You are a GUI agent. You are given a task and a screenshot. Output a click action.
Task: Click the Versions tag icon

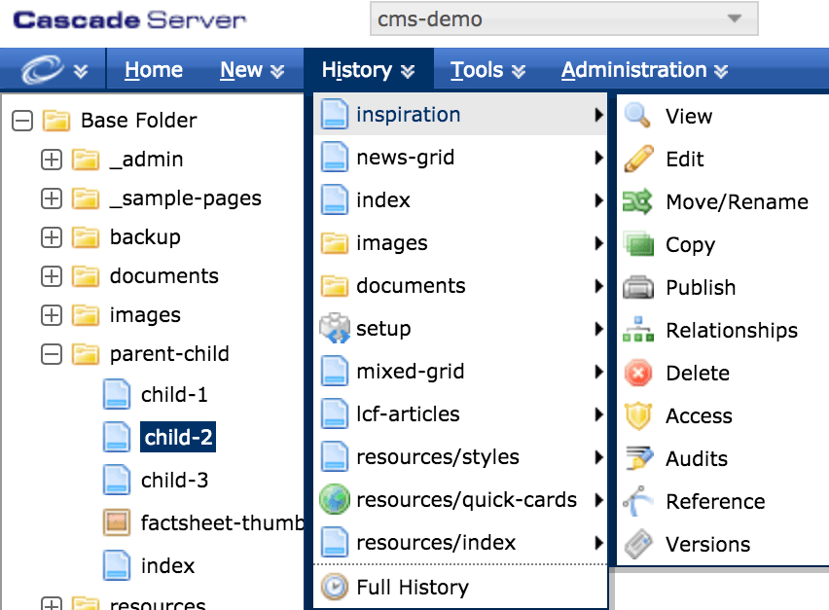638,544
